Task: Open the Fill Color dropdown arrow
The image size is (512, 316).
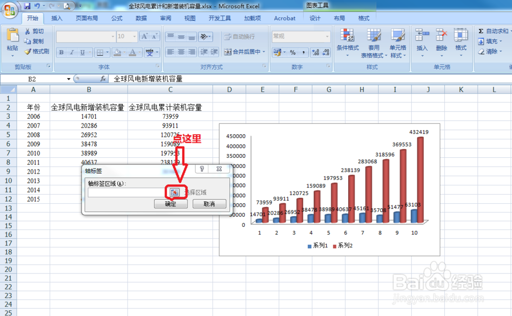Action: coord(124,52)
